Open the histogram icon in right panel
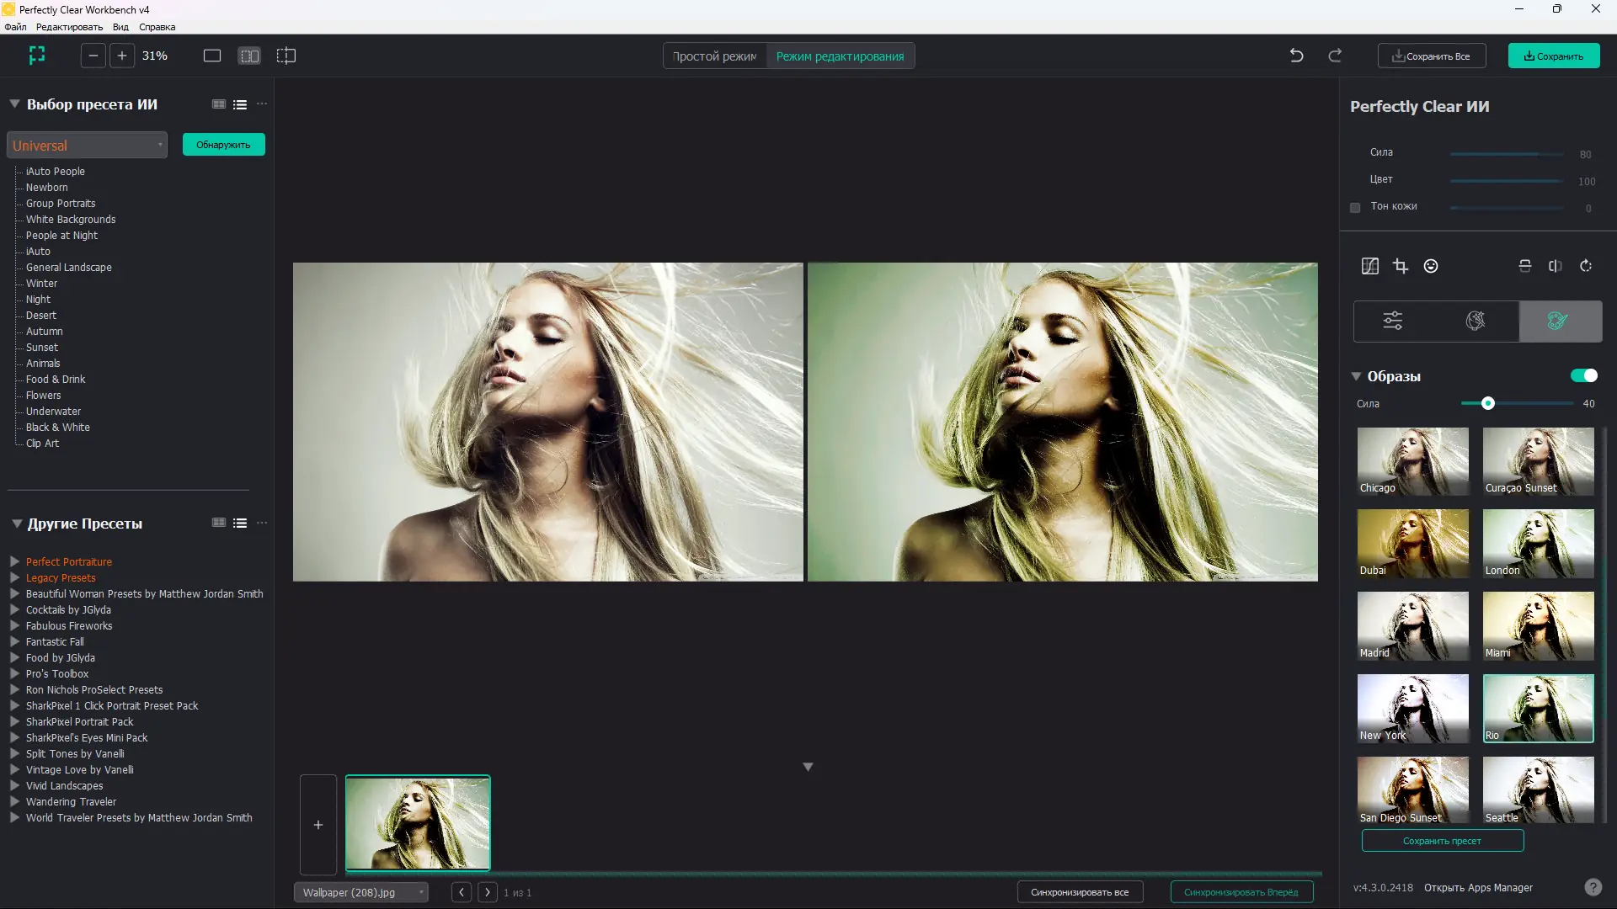The width and height of the screenshot is (1617, 909). pyautogui.click(x=1370, y=266)
